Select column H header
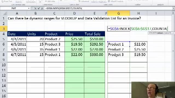Viewport: 175px width, 98px height. 139,13
